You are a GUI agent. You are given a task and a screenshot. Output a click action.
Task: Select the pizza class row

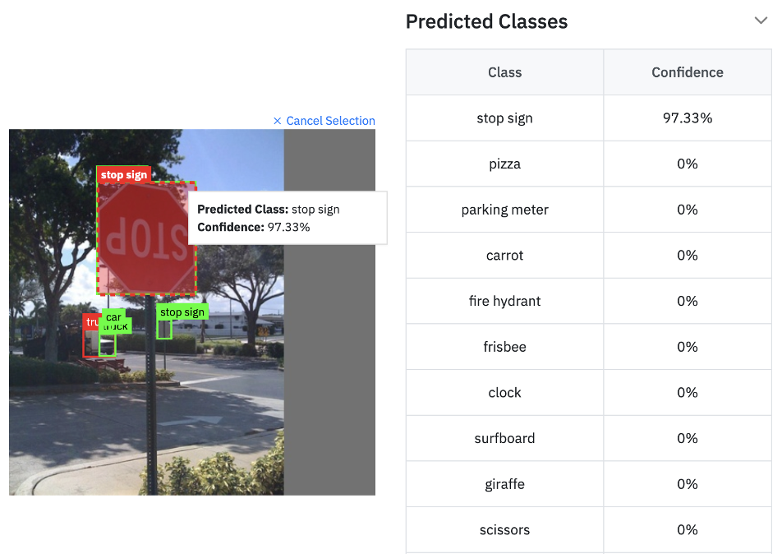(504, 164)
